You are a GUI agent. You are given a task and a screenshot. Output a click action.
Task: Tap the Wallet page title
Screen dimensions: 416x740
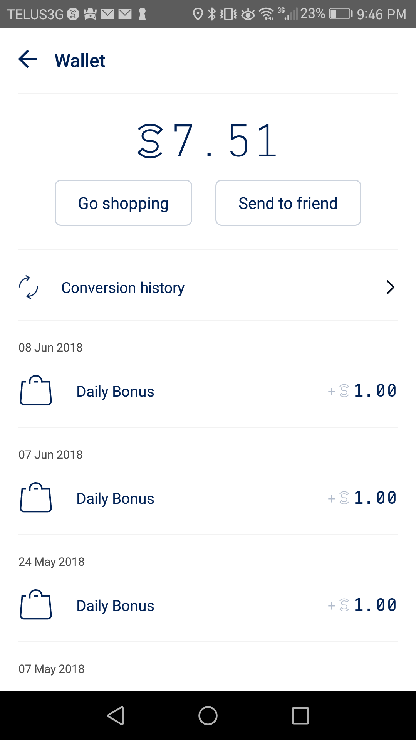(x=80, y=61)
